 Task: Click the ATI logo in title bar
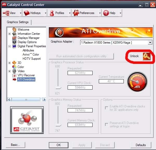coord(4,5)
